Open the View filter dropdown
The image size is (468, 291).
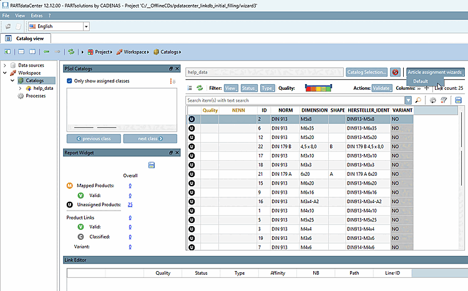pos(231,88)
